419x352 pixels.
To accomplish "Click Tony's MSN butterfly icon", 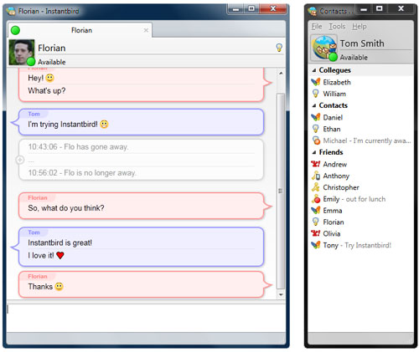I will 316,245.
